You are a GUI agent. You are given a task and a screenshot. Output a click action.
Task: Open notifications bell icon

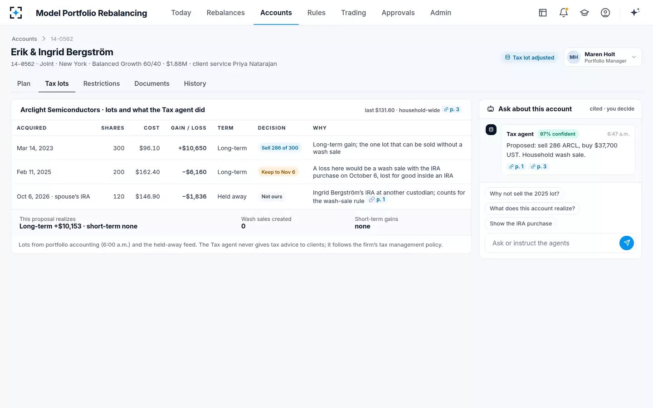[564, 13]
